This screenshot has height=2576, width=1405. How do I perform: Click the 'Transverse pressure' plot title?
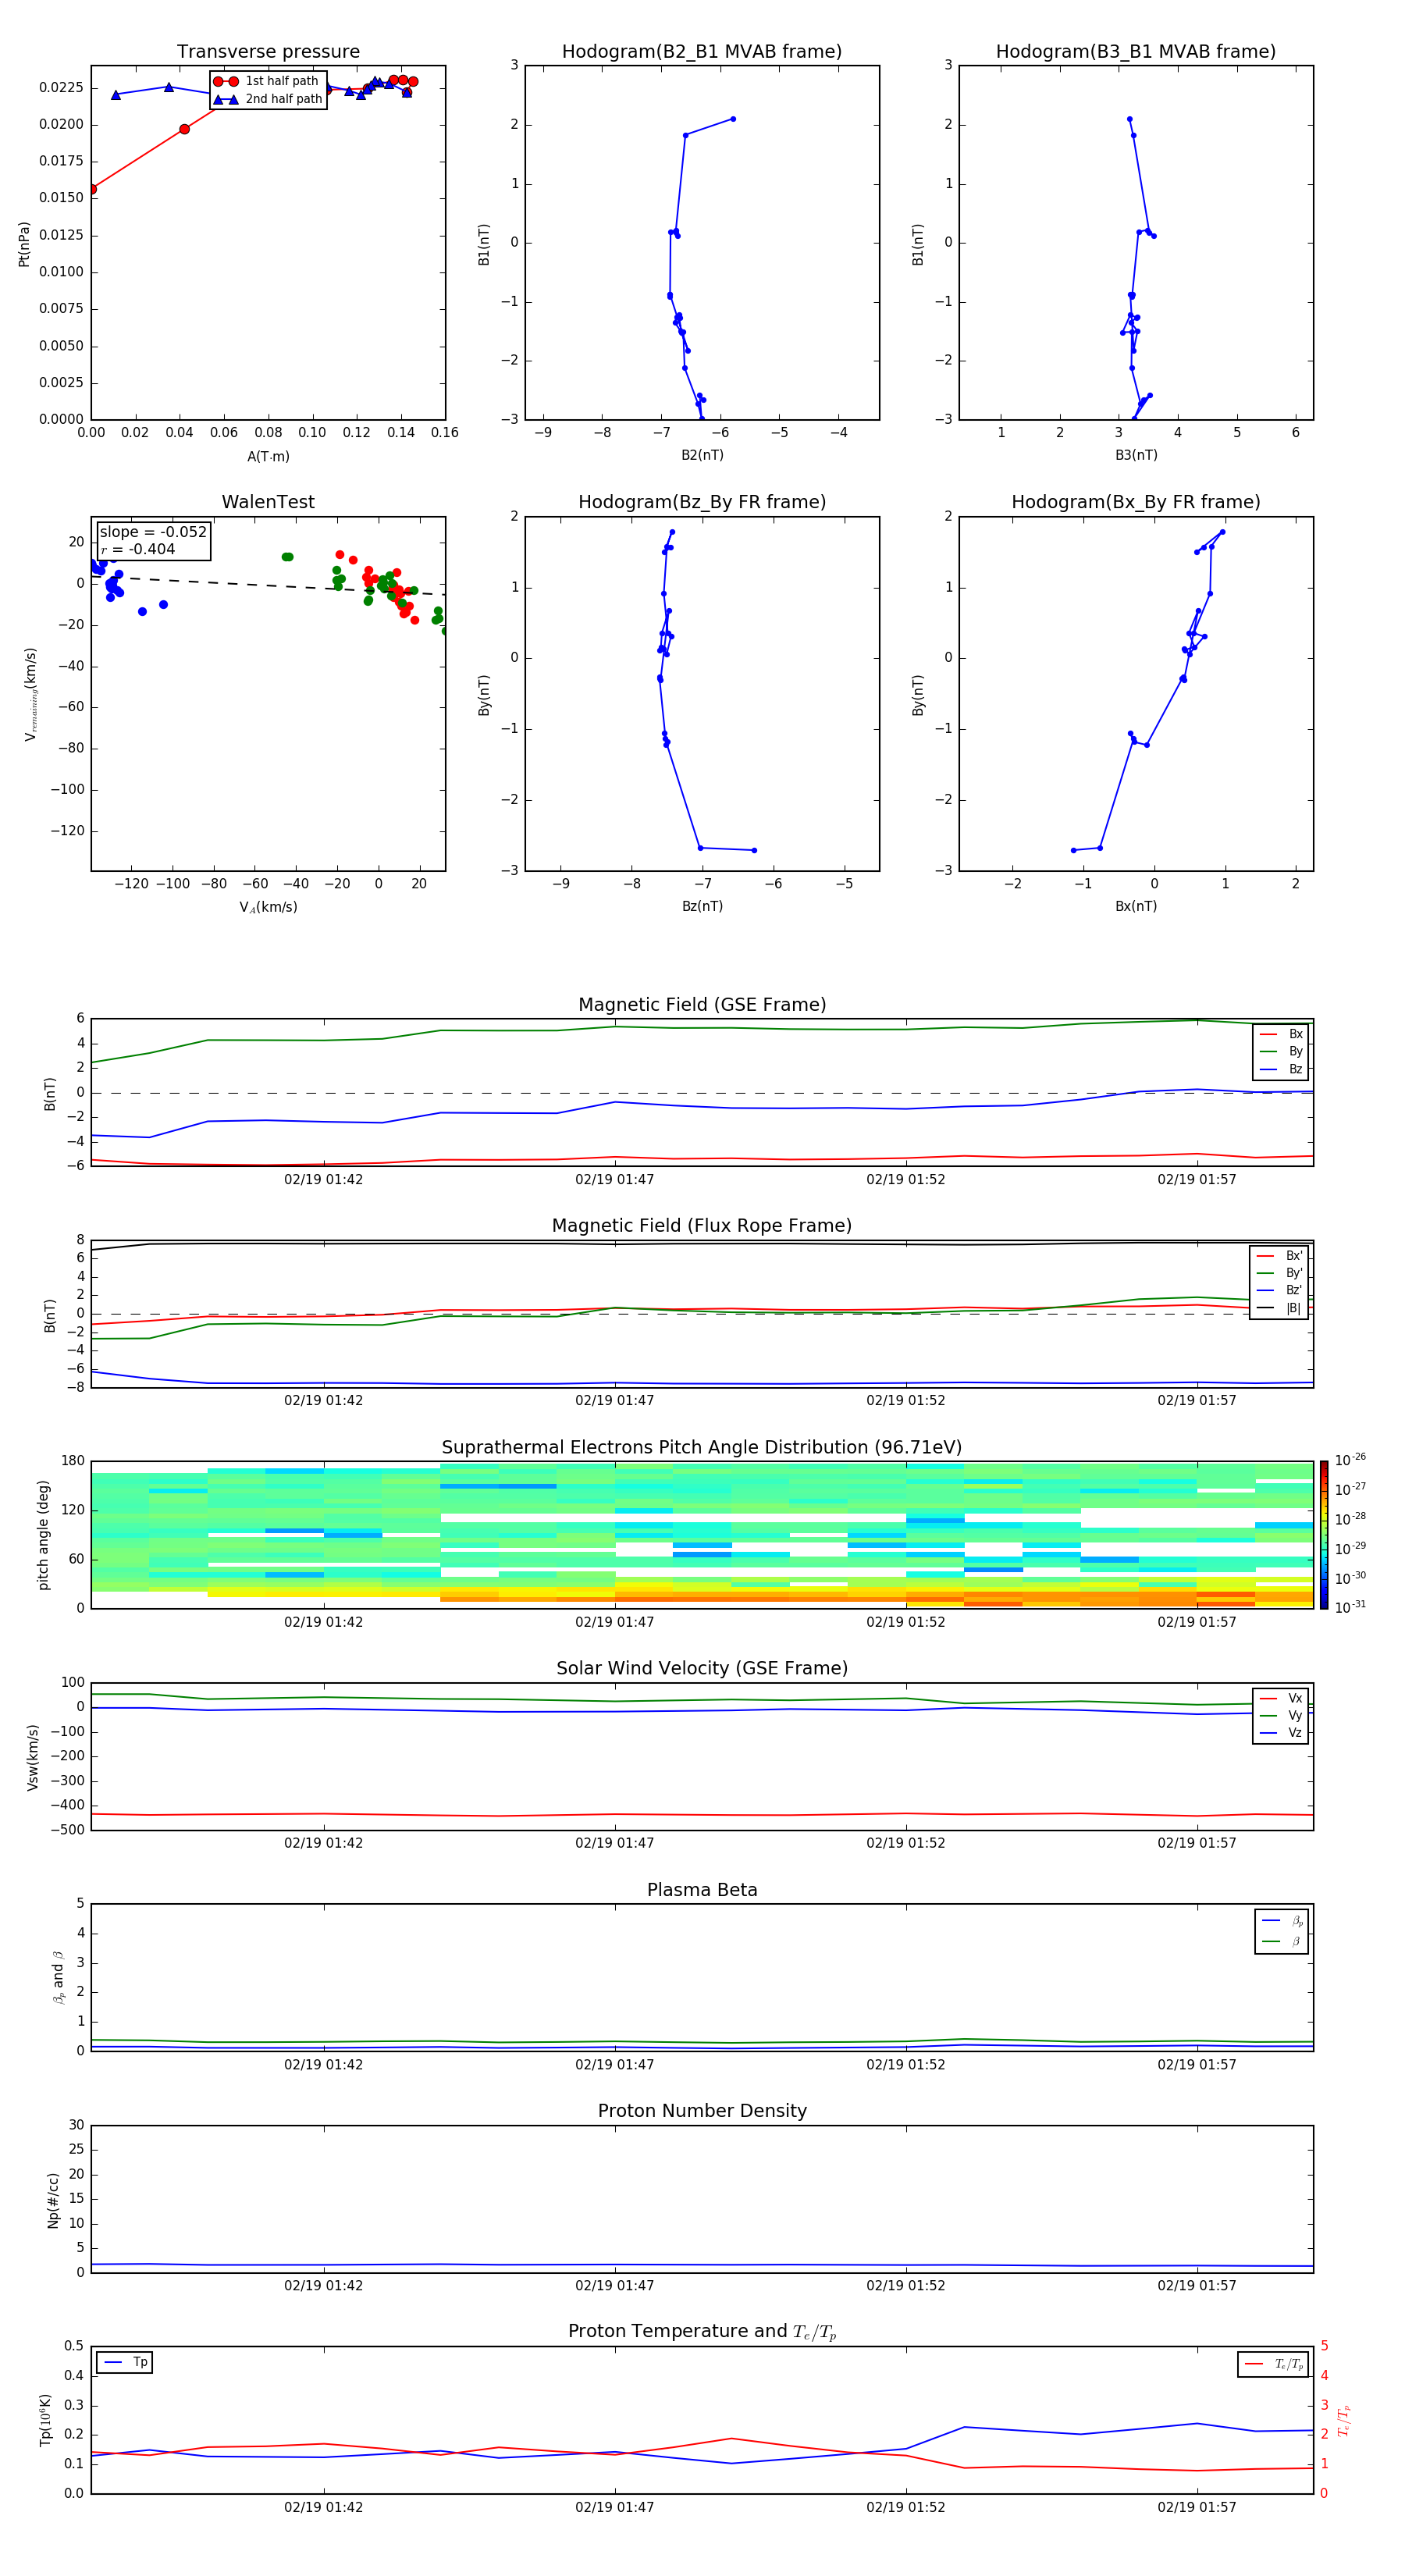268,52
